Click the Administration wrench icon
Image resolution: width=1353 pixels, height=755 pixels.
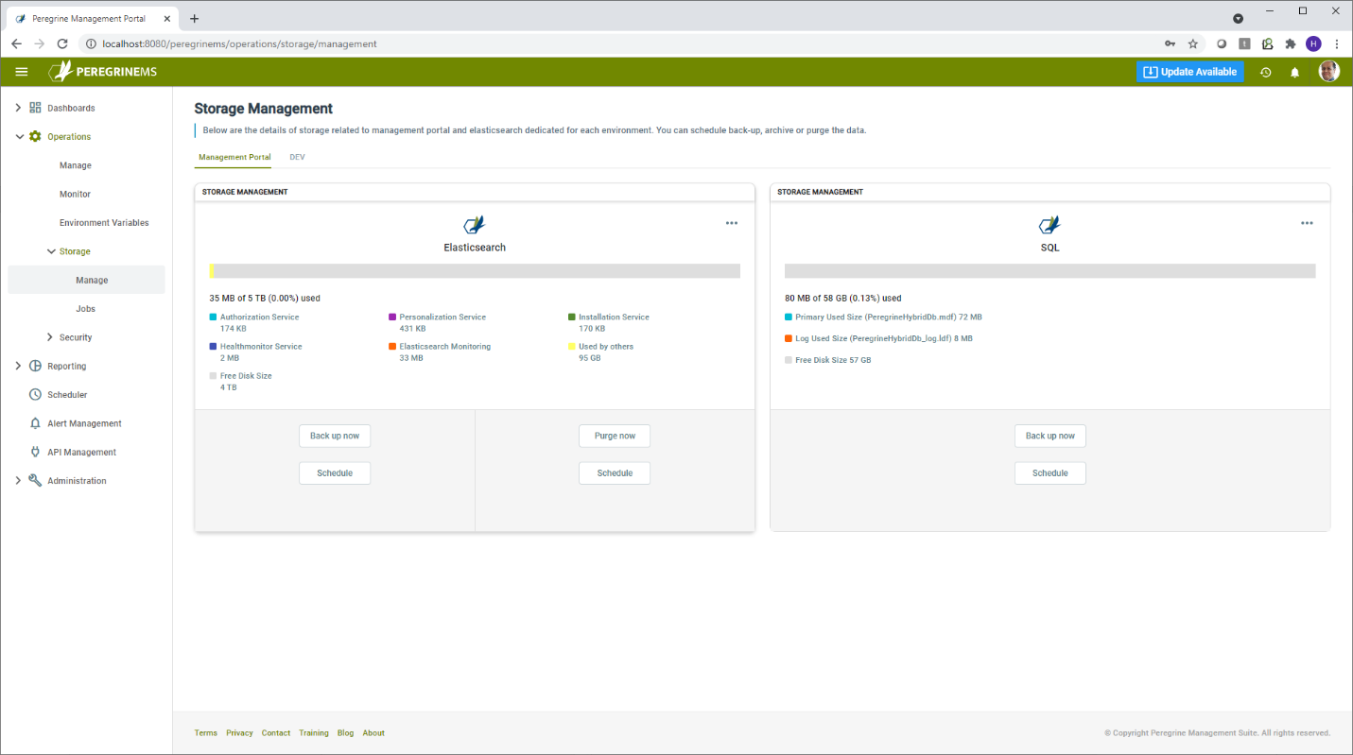click(35, 480)
